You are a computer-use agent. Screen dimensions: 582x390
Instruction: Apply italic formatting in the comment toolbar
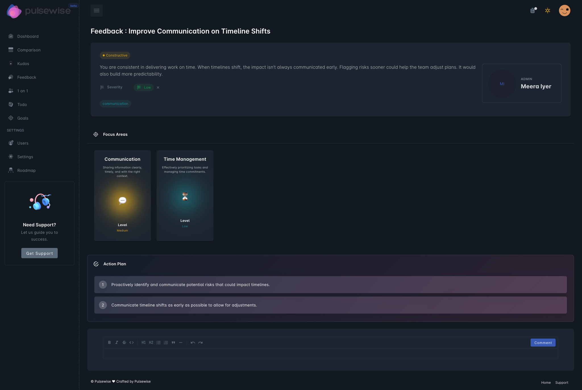pos(117,343)
